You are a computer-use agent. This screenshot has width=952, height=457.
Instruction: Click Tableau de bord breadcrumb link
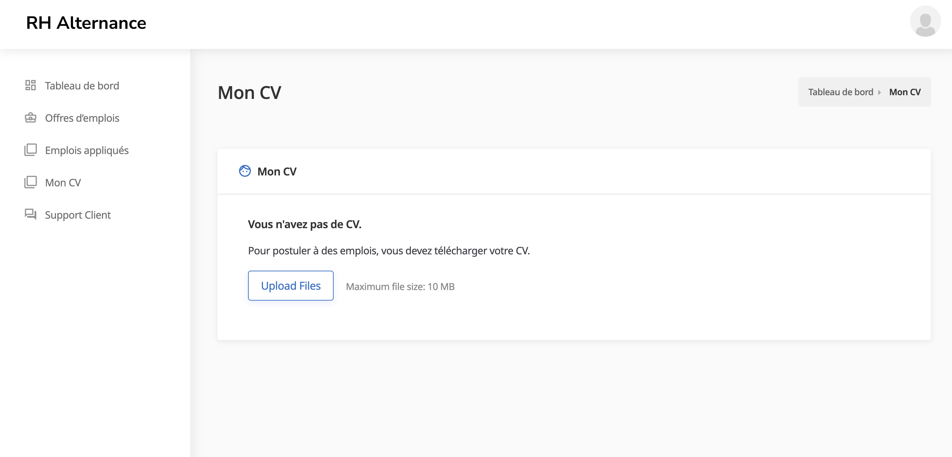[x=841, y=92]
